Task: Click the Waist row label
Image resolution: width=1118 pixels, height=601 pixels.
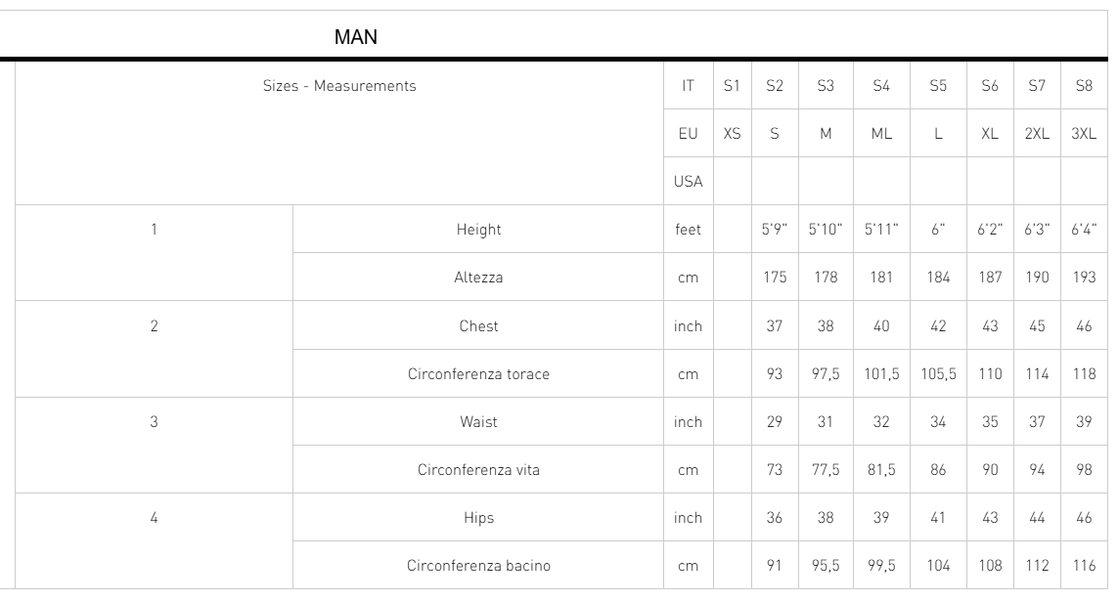Action: tap(478, 421)
